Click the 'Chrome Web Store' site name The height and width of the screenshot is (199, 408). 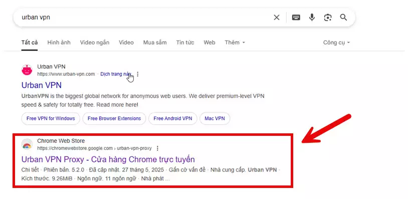(61, 141)
